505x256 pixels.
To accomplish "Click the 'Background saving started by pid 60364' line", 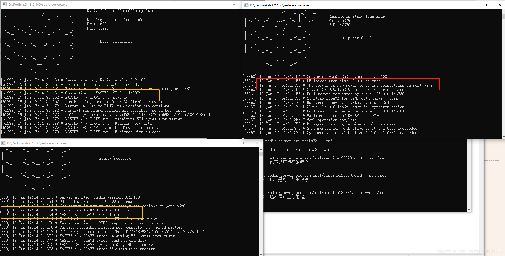I will [316, 103].
